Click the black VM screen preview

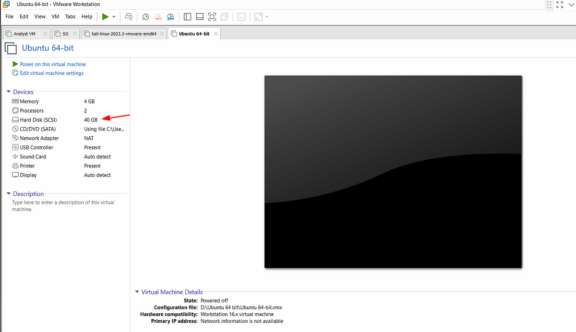click(x=393, y=171)
